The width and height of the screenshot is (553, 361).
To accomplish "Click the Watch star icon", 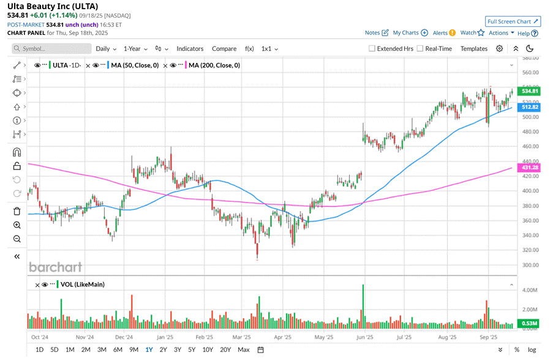I will point(481,33).
